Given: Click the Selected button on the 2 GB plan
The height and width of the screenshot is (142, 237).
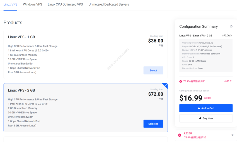Looking at the screenshot, I should (x=153, y=124).
